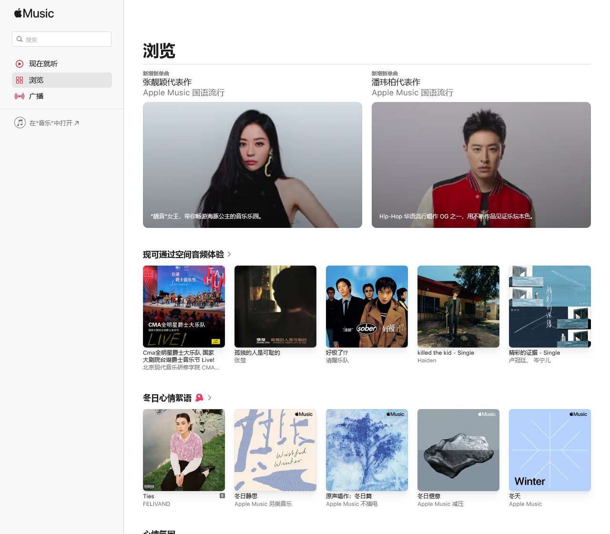Click the external-link arrow after 在"音乐"中打开
This screenshot has height=534, width=610.
point(77,123)
